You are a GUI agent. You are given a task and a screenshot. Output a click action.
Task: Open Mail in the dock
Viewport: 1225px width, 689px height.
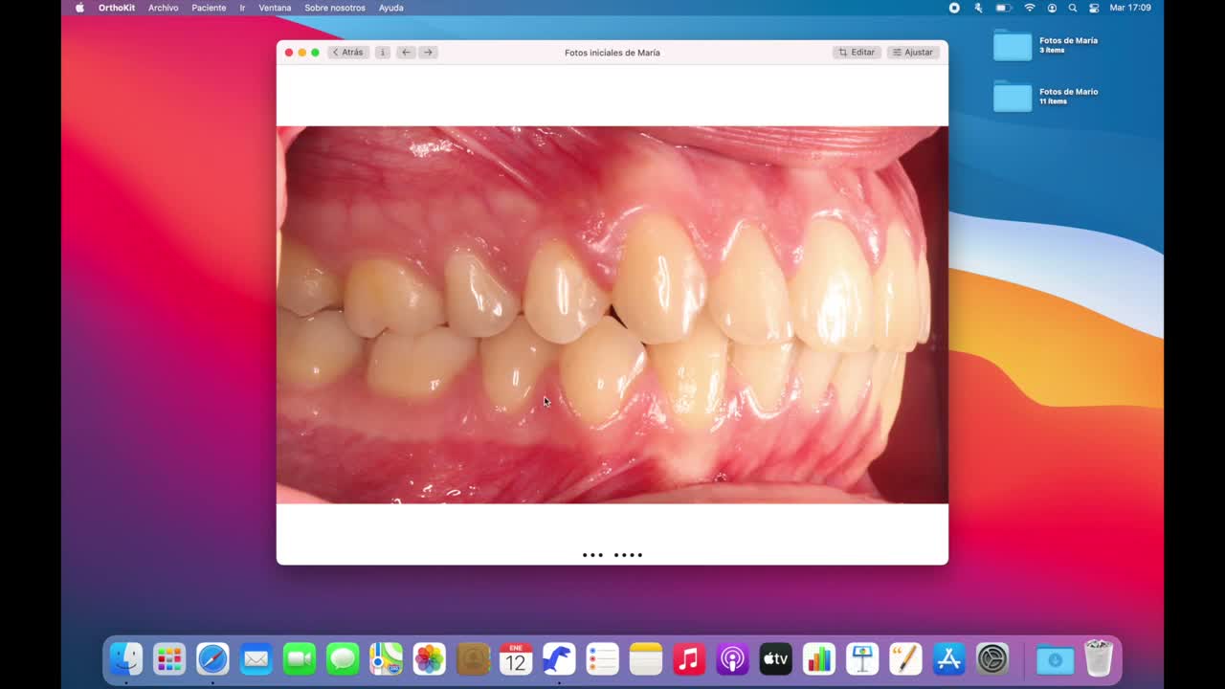click(256, 658)
